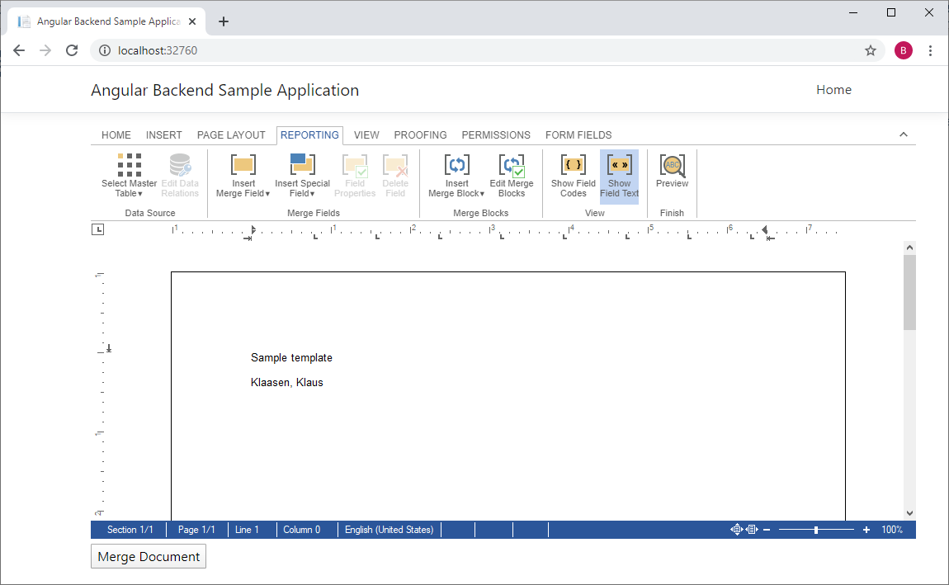Click the zoom out minus button

(767, 530)
